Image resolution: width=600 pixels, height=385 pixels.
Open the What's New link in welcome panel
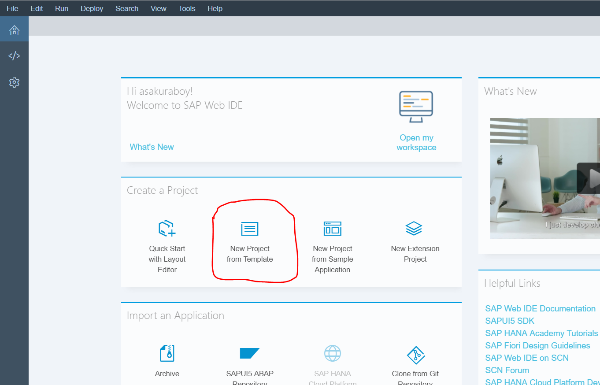pos(152,146)
